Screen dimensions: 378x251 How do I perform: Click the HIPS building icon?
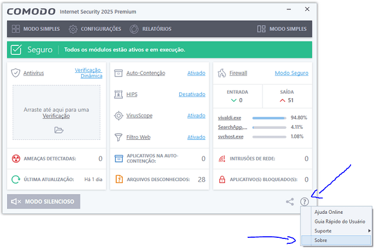119,94
